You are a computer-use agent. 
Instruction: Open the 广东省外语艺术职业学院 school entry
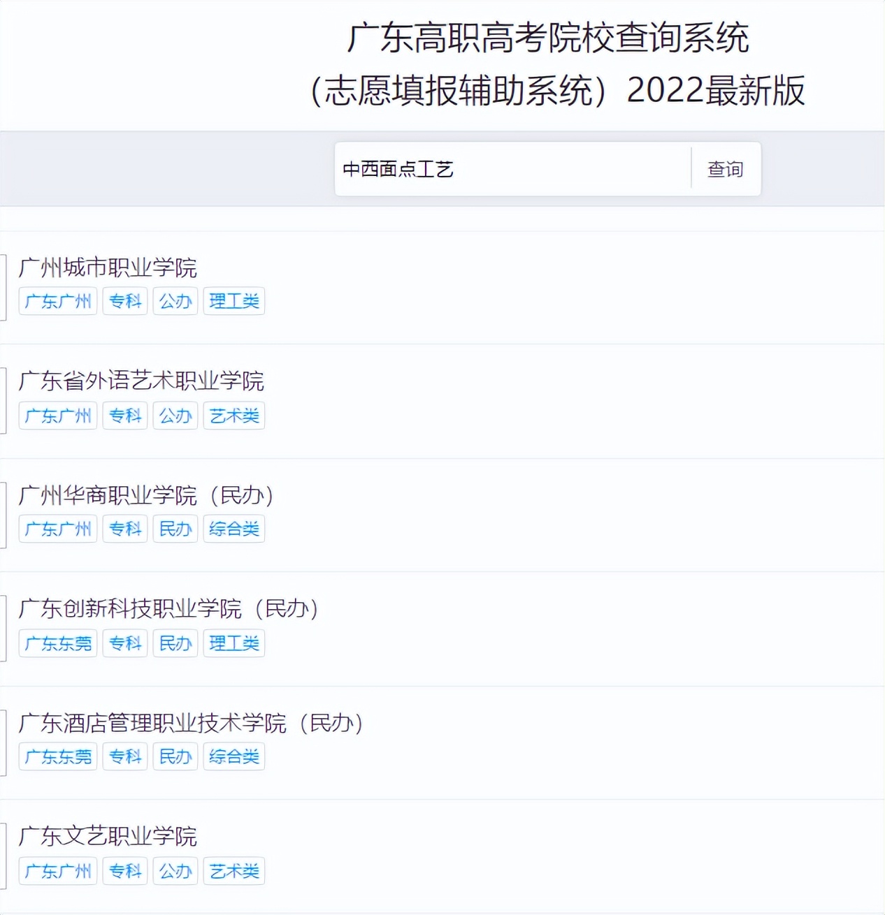tap(143, 382)
